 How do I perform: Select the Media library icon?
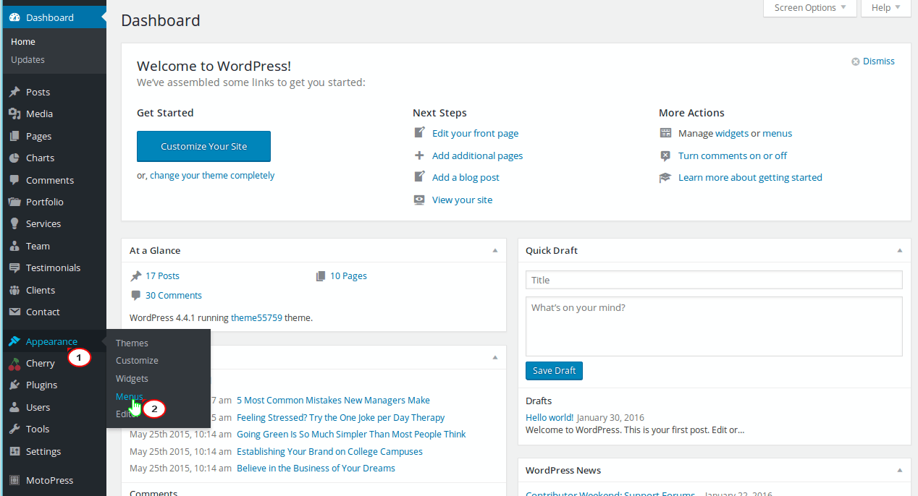click(14, 114)
